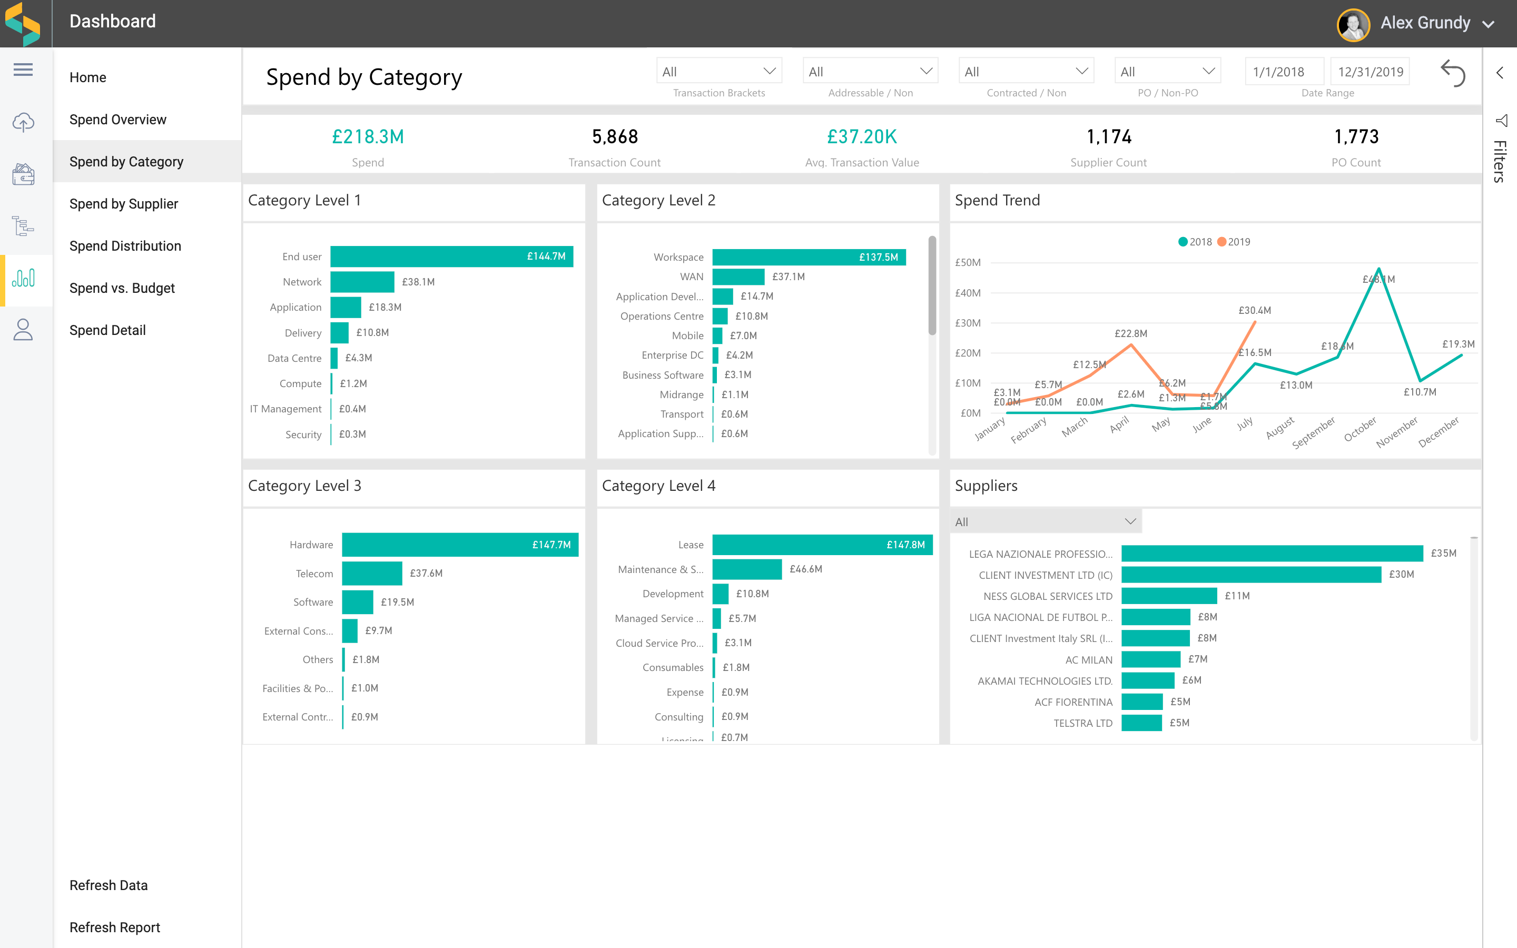Click the app logo
Screen dimensions: 1517x948
click(23, 23)
